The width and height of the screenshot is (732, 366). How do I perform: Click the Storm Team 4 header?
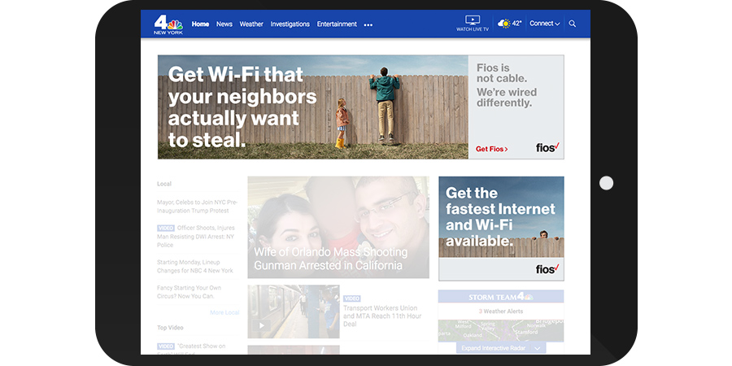[501, 296]
